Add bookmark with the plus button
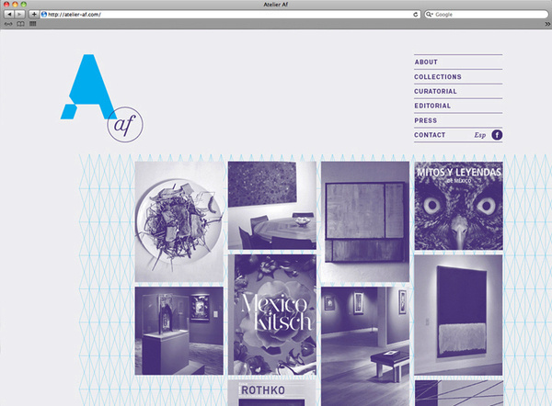Screen dimensions: 552x406 (x=34, y=15)
